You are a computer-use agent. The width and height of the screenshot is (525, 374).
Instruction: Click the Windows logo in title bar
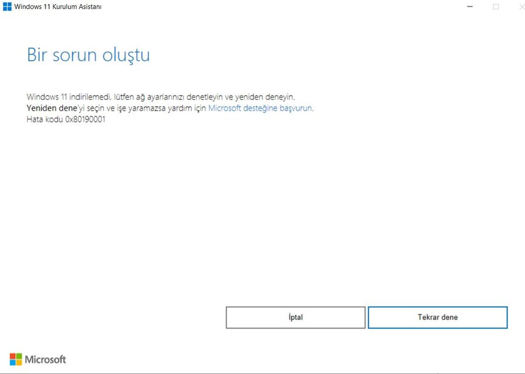tap(7, 6)
